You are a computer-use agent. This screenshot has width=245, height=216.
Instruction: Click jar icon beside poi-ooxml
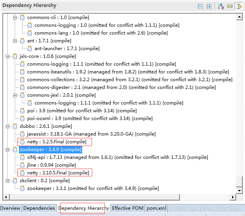coord(22,118)
